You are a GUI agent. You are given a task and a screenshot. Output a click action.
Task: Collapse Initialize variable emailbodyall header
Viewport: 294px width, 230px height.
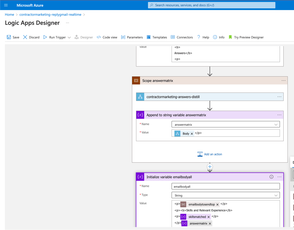[x=210, y=177]
